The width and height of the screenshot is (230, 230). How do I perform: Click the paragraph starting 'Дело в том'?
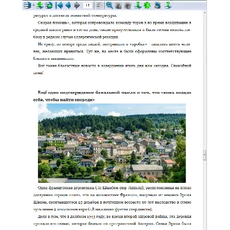tap(112, 220)
